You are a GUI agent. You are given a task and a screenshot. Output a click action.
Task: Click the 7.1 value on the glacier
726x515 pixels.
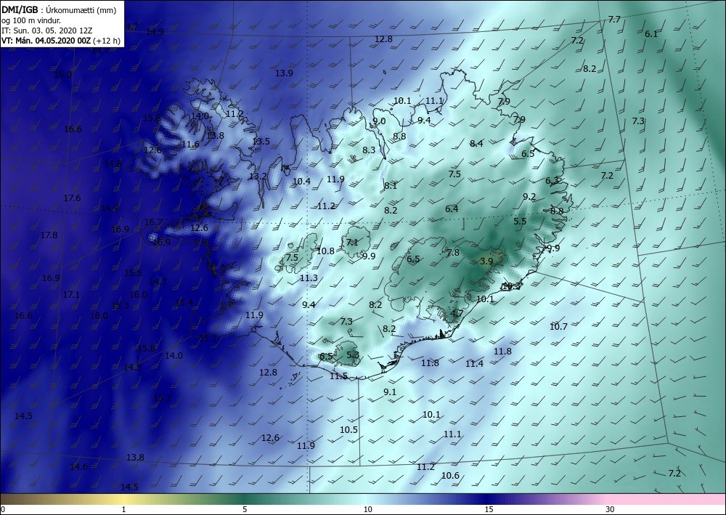(352, 242)
